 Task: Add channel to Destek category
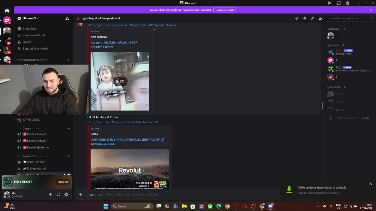(x=68, y=128)
